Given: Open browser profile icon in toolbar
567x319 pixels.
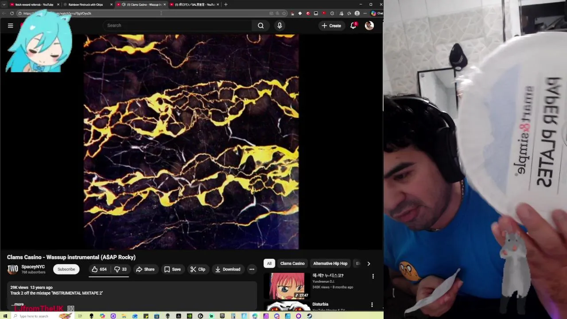Looking at the screenshot, I should tap(357, 13).
